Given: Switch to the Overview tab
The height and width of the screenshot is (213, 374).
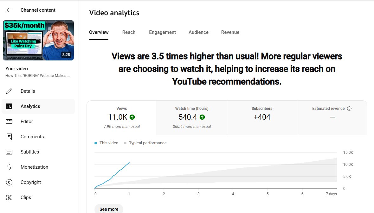Looking at the screenshot, I should coord(99,32).
